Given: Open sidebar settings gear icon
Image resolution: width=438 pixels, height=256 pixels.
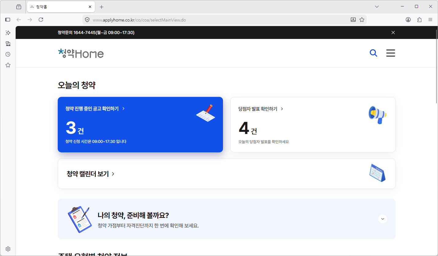Looking at the screenshot, I should (x=8, y=249).
